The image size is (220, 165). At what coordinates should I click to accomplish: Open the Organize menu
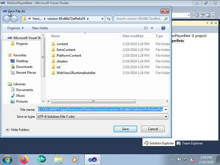[x=15, y=28]
